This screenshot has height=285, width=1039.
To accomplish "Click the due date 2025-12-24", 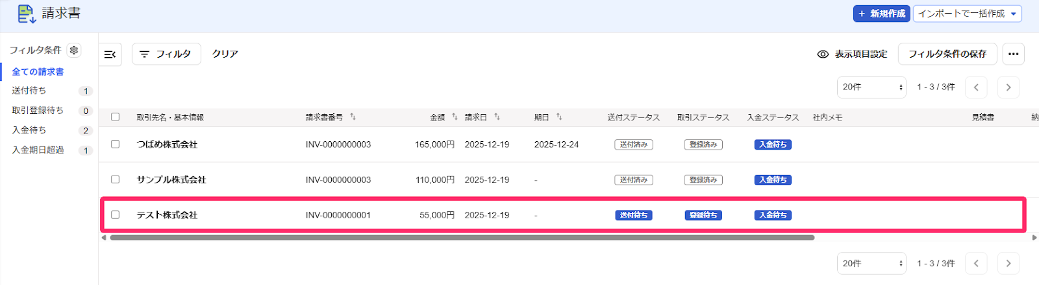I will [557, 144].
